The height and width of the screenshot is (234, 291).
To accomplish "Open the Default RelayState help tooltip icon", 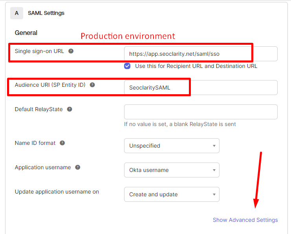I will [x=70, y=109].
